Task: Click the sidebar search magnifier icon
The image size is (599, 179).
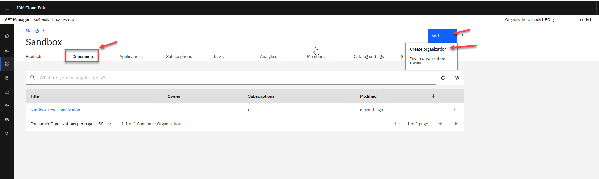Action: click(7, 134)
